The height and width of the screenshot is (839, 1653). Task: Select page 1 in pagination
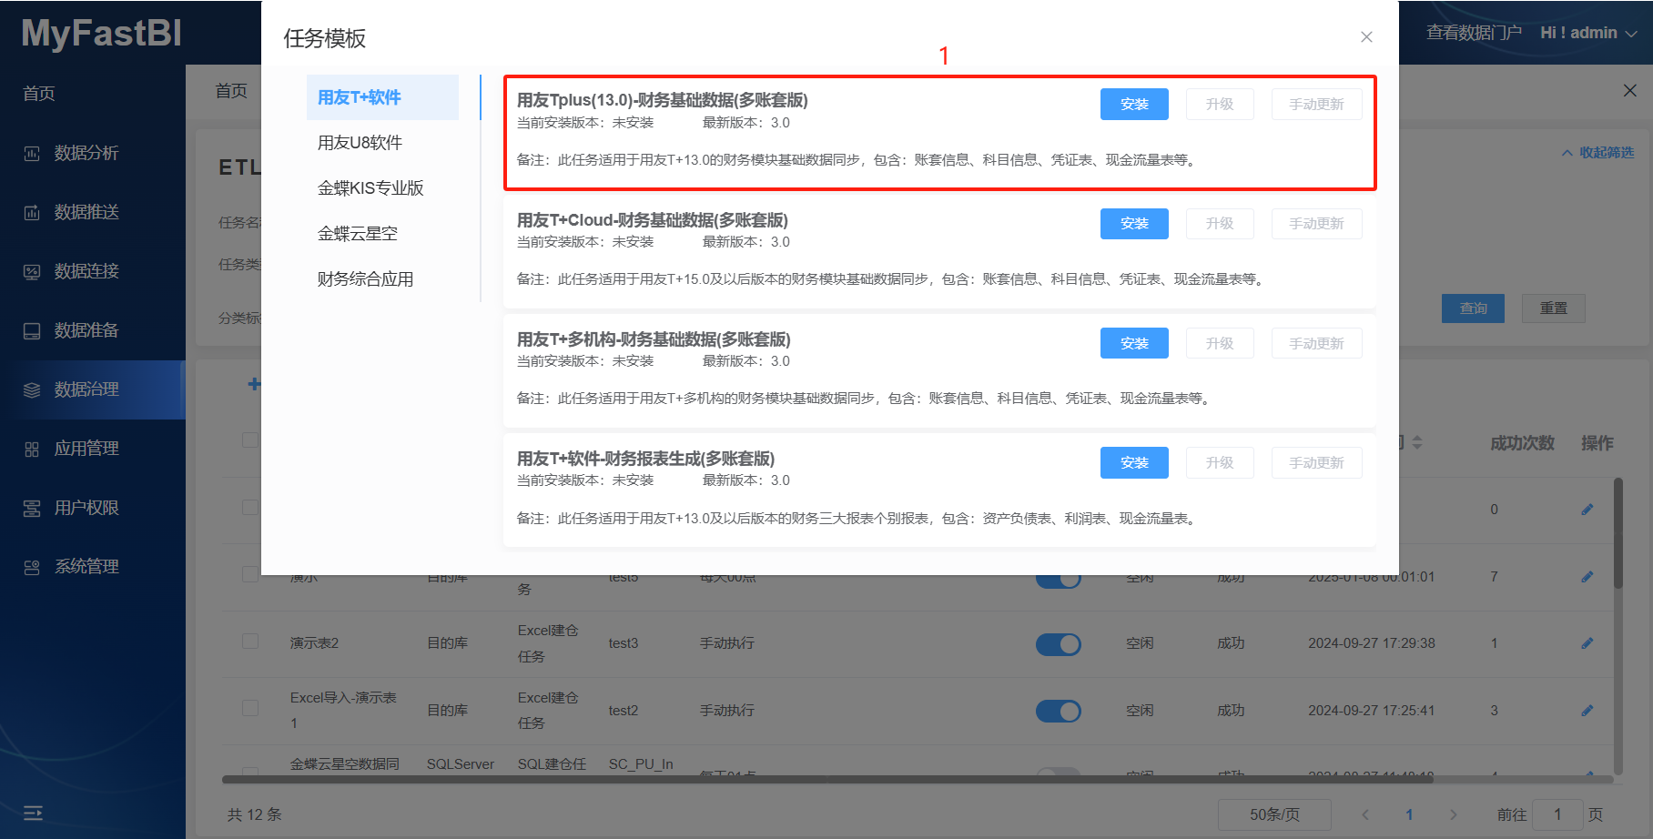[1409, 814]
